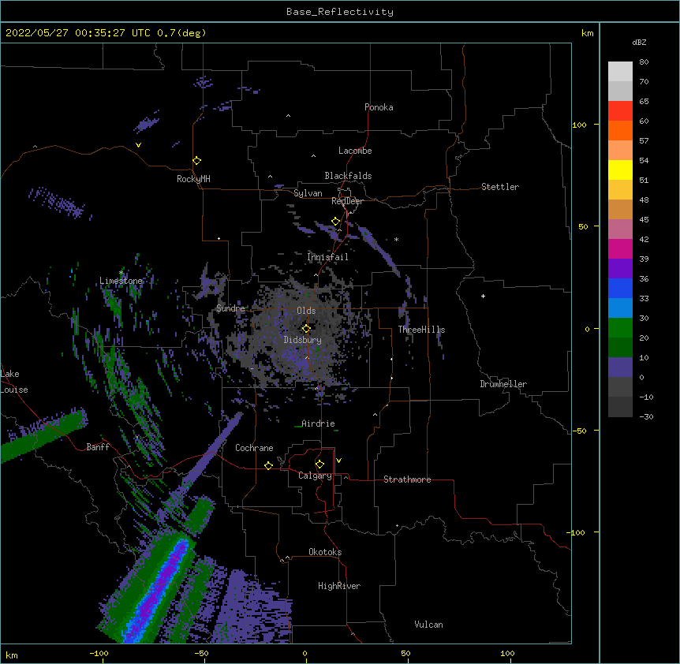Click the Drumheller town label

[x=503, y=384]
